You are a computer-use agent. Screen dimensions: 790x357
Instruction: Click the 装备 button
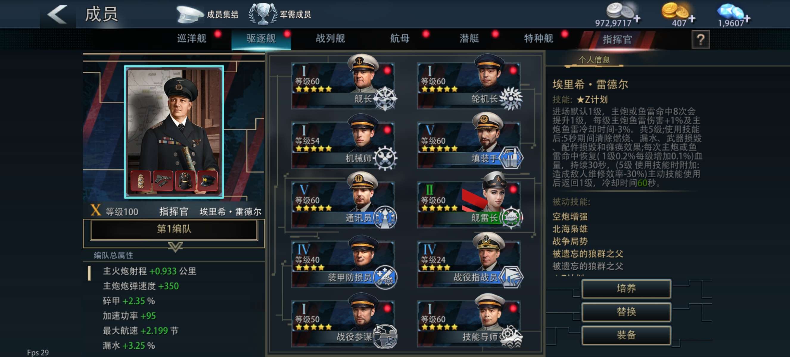(x=626, y=335)
